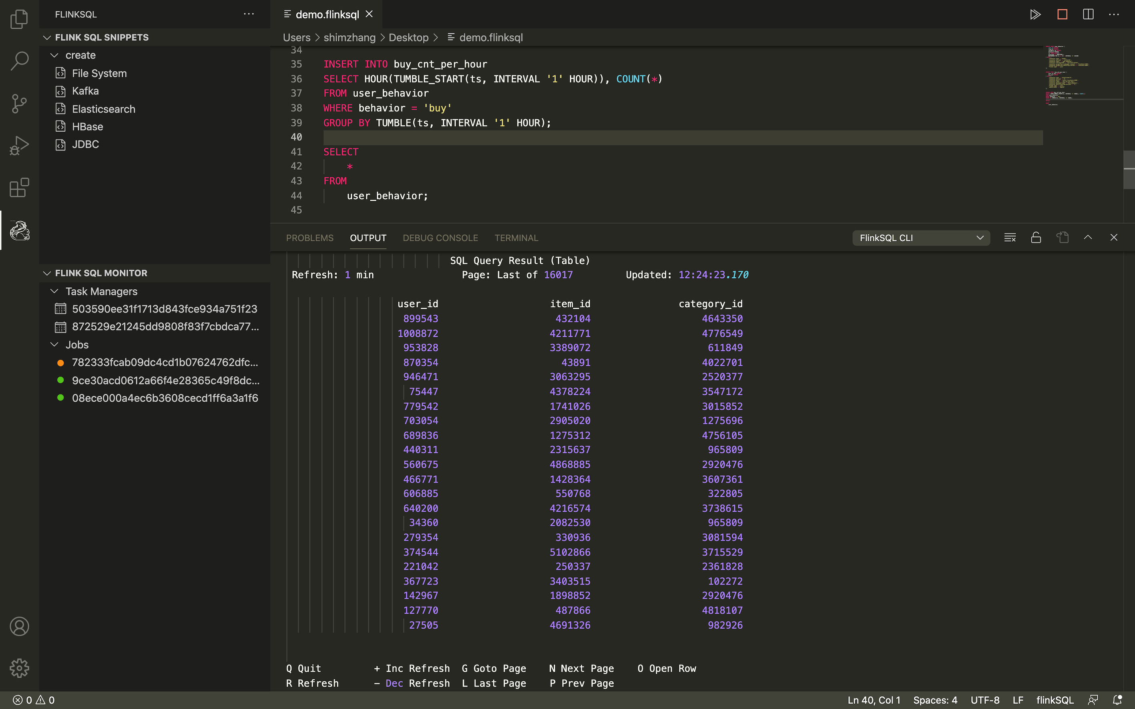Open the Extensions view
This screenshot has width=1135, height=709.
pos(19,188)
